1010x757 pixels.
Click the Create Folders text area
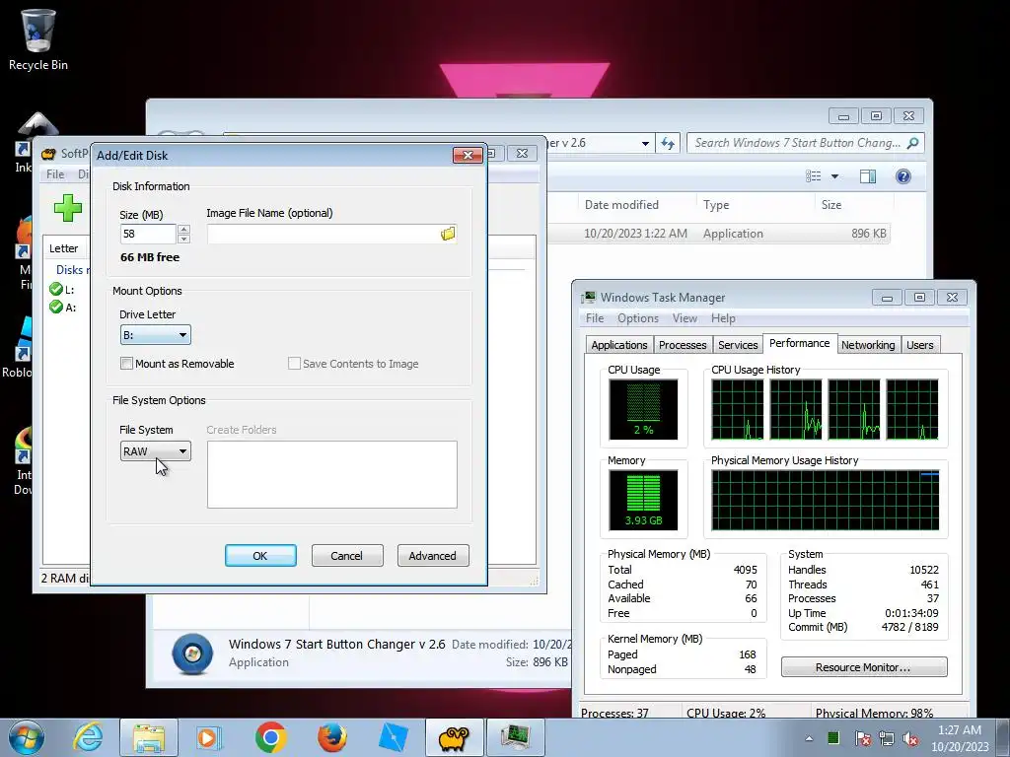click(331, 474)
